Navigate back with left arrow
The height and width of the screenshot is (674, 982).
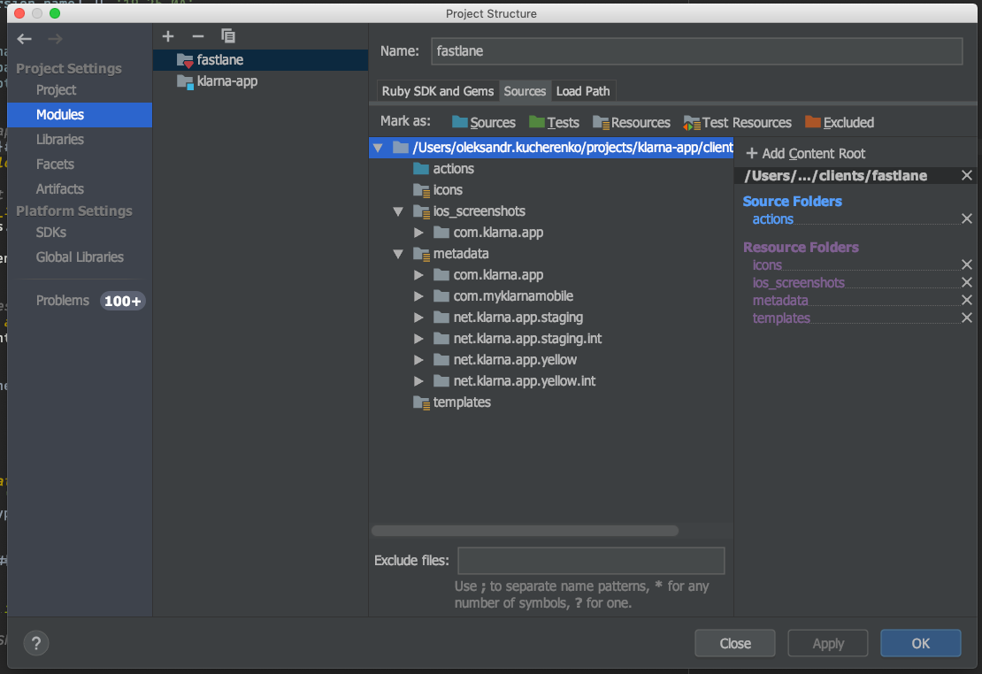(24, 38)
